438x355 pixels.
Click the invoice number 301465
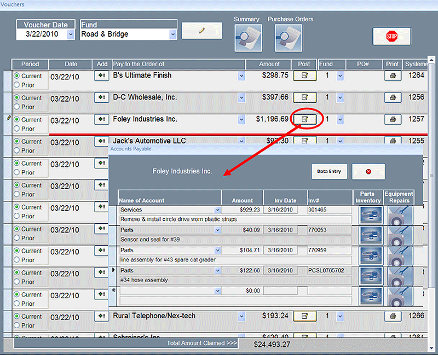tap(318, 209)
